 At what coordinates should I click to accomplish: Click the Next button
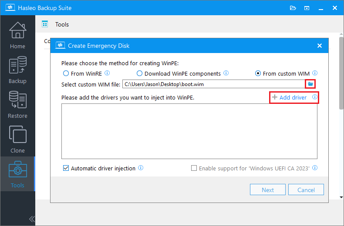coord(268,189)
